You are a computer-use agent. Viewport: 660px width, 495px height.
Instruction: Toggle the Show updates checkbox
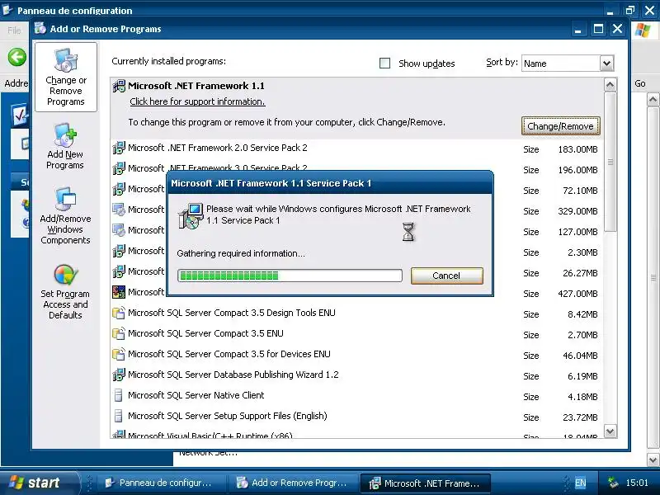click(x=384, y=64)
